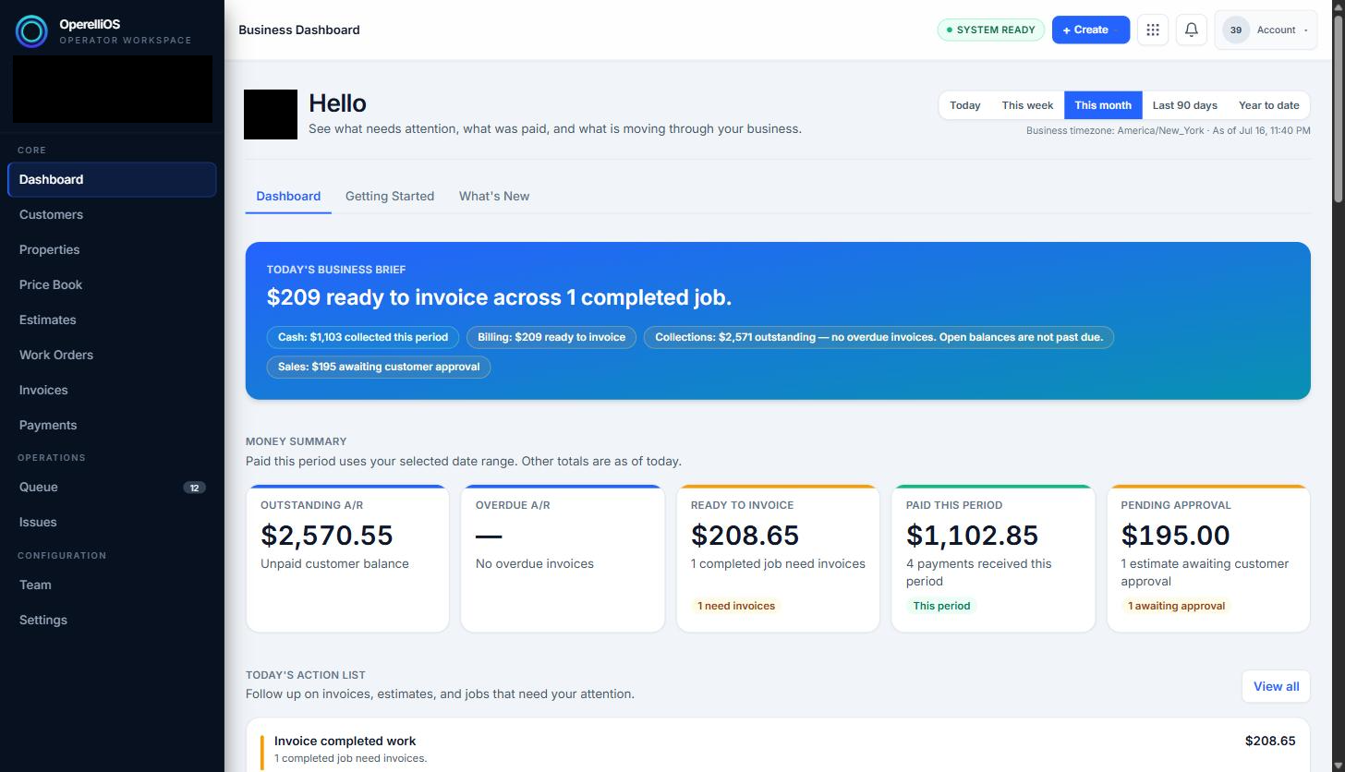Click the $2,570.55 outstanding balance value
Viewport: 1345px width, 772px height.
coord(327,535)
